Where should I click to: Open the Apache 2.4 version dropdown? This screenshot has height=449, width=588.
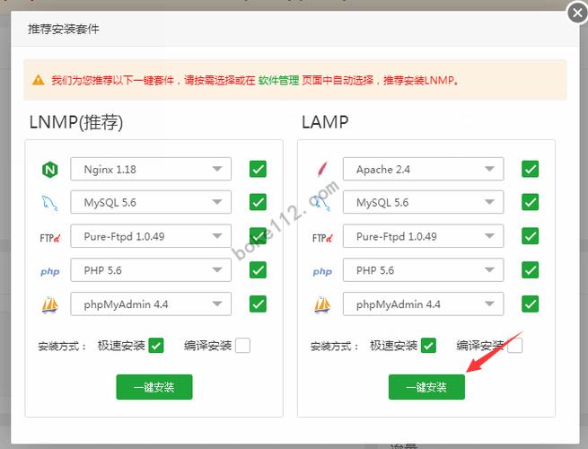point(423,169)
